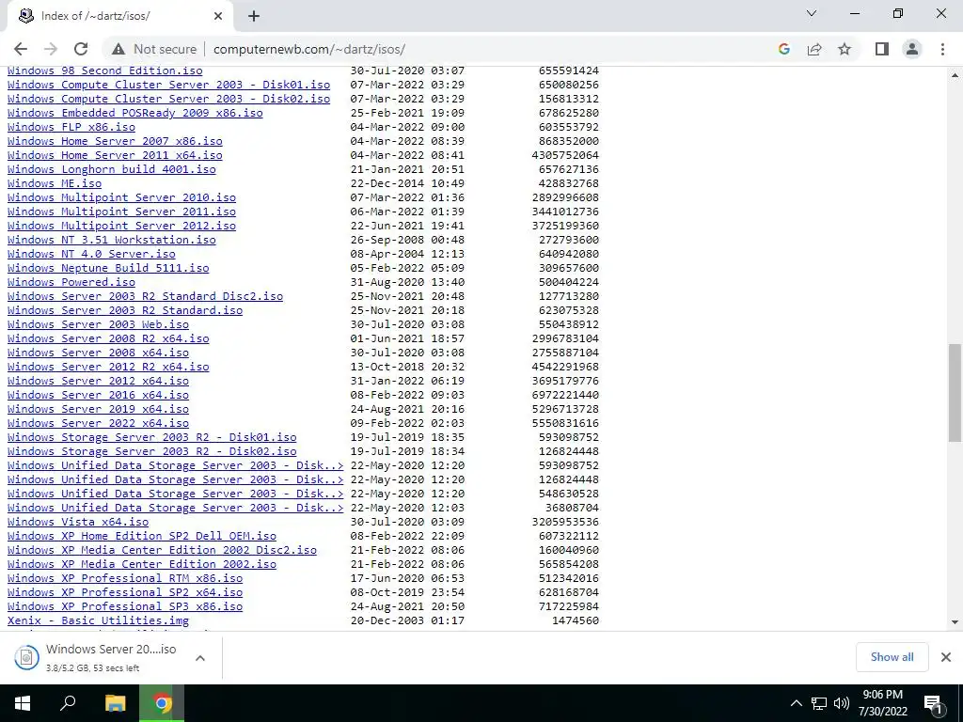The image size is (963, 722).
Task: Open the taskbar clock and date
Action: [882, 703]
